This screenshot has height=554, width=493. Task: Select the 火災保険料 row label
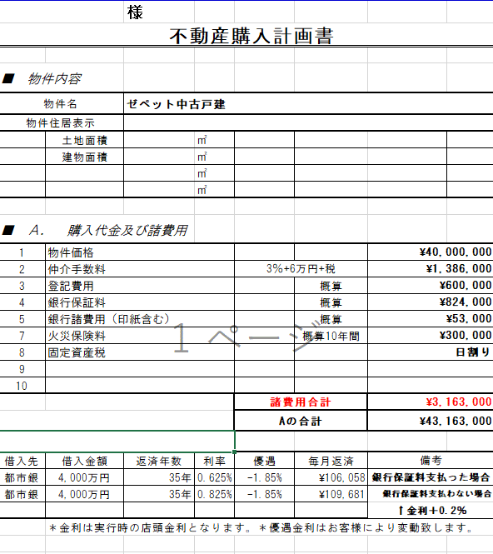click(x=140, y=336)
